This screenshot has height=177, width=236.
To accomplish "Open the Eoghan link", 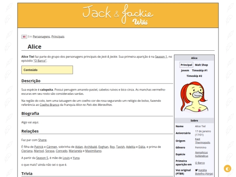I will pyautogui.click(x=103, y=147).
